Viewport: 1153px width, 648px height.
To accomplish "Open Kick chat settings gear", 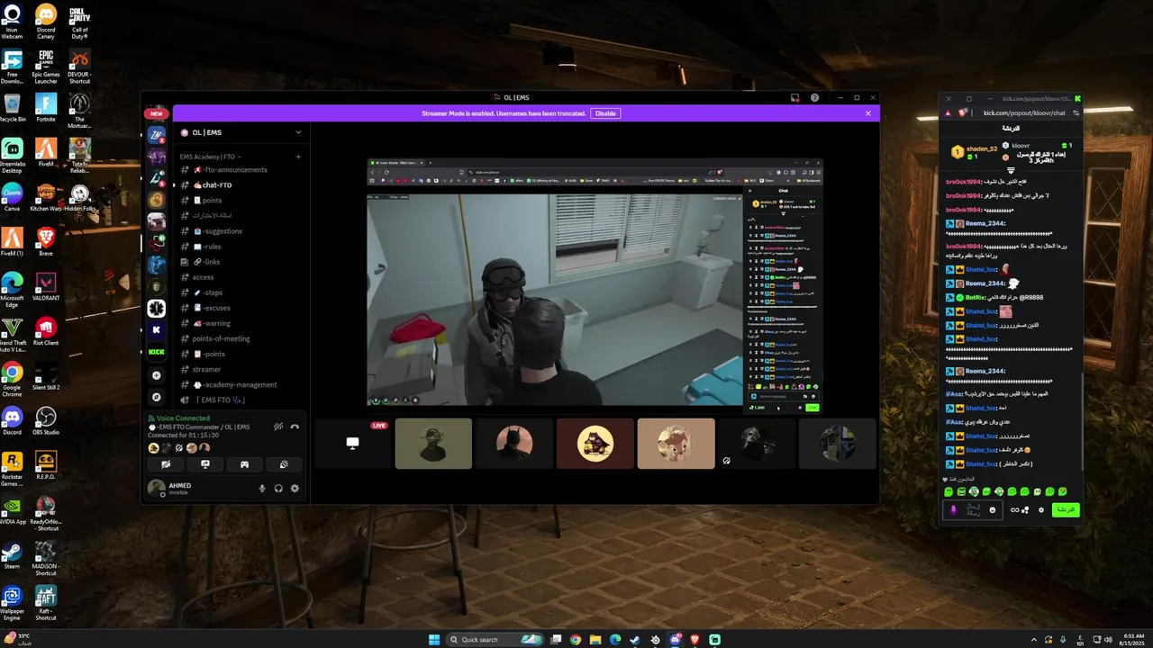I will coord(1041,509).
